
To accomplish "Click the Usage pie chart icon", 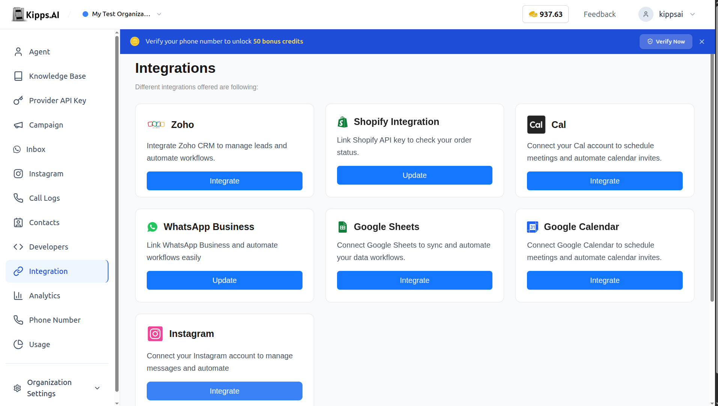I will coord(18,344).
